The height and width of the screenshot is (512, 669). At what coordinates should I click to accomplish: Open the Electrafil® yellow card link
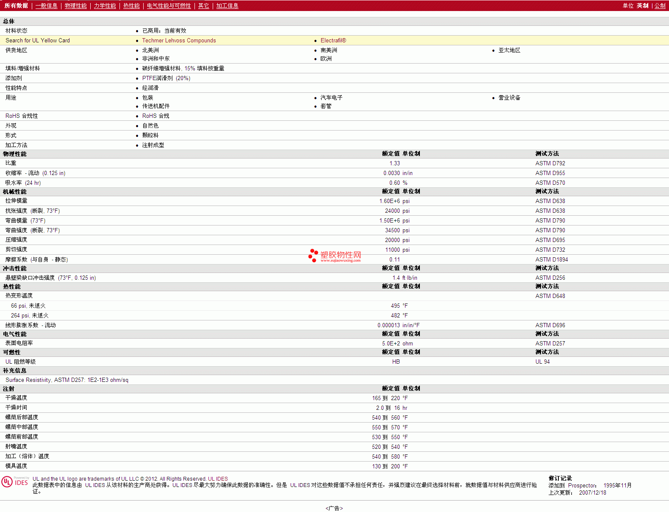point(333,41)
